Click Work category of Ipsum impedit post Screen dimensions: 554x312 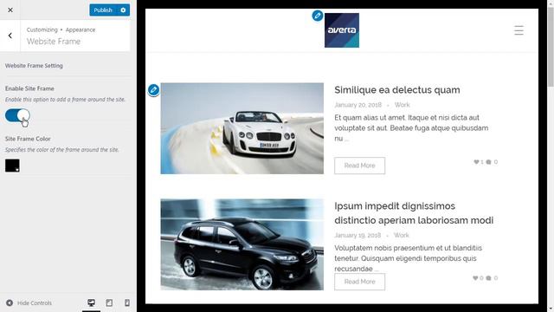pyautogui.click(x=402, y=235)
